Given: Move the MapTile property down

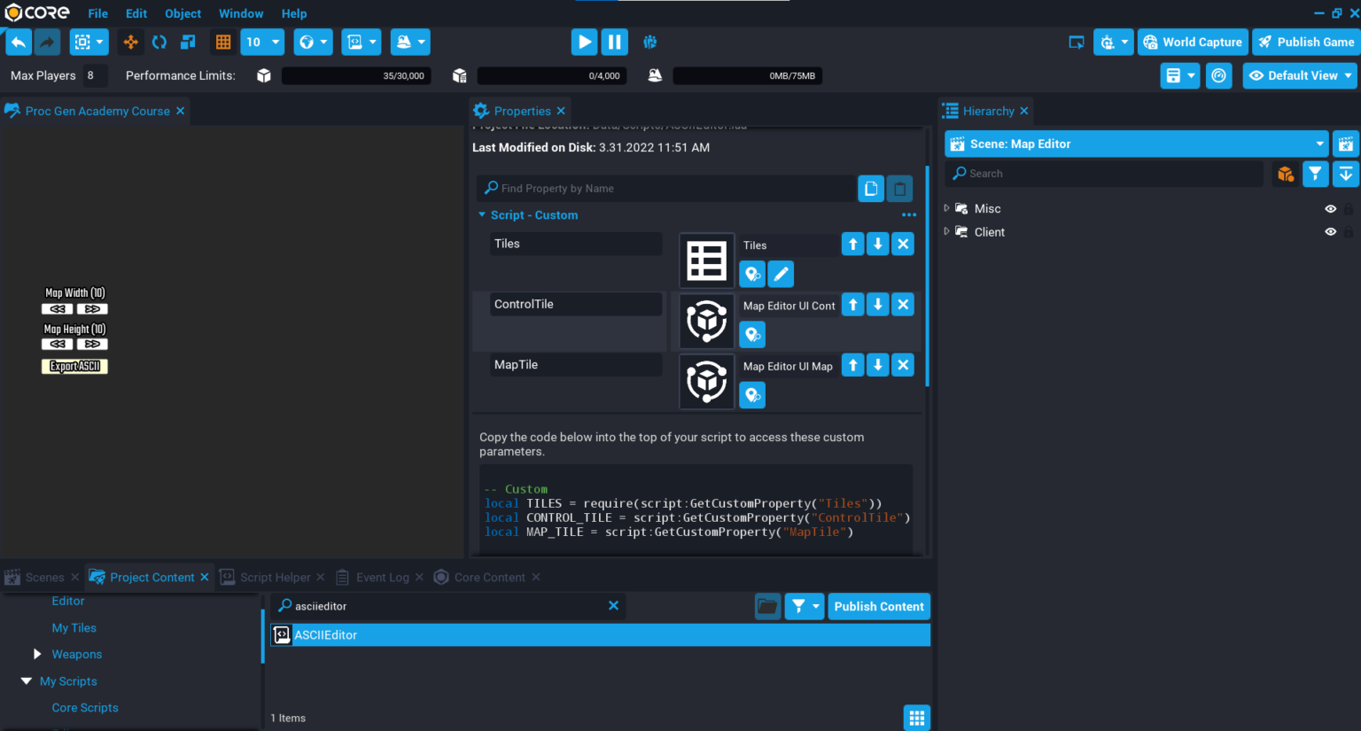Looking at the screenshot, I should tap(877, 364).
